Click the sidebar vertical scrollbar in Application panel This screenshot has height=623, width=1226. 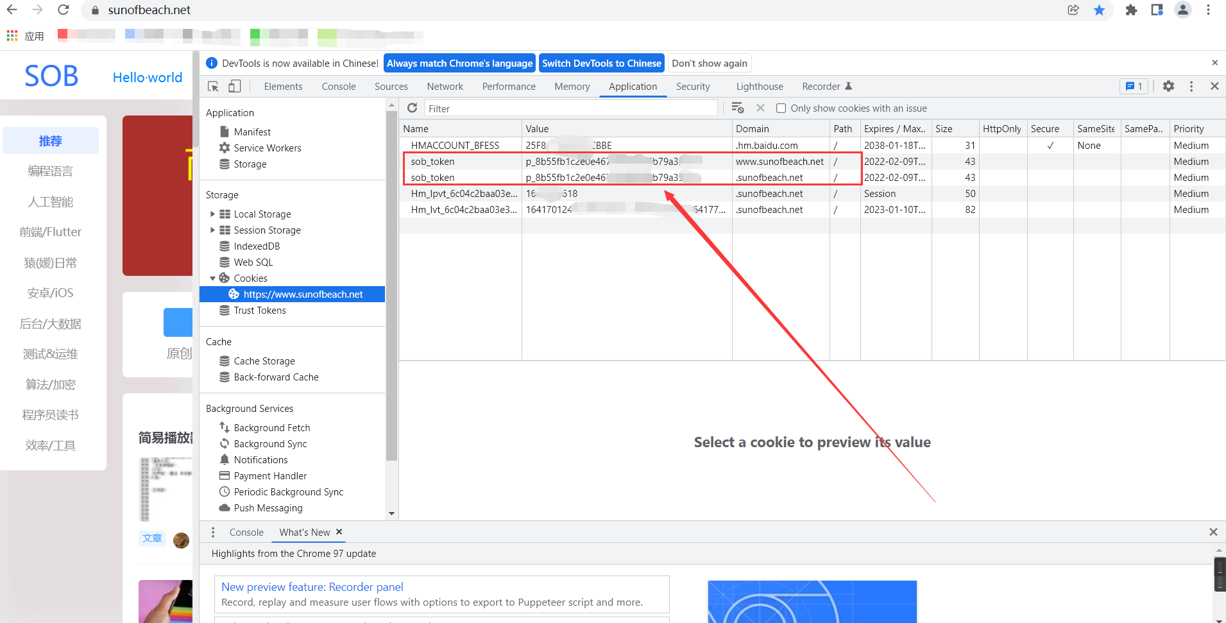[x=391, y=286]
